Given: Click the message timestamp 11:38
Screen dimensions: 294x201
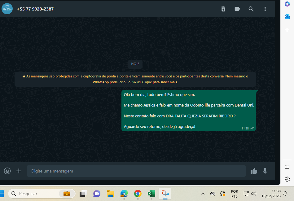Looking at the screenshot, I should click(245, 129).
